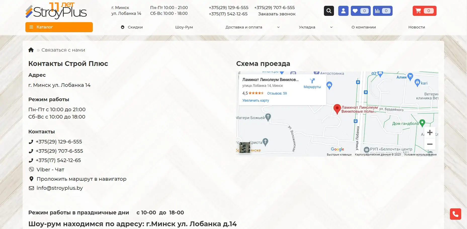Switch map to satellite view thumbnail
The height and width of the screenshot is (229, 467).
click(244, 147)
